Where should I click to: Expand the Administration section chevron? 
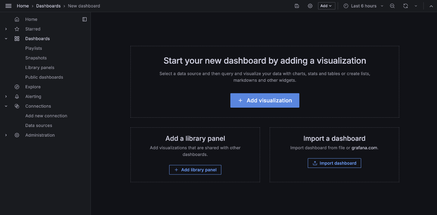coord(6,135)
